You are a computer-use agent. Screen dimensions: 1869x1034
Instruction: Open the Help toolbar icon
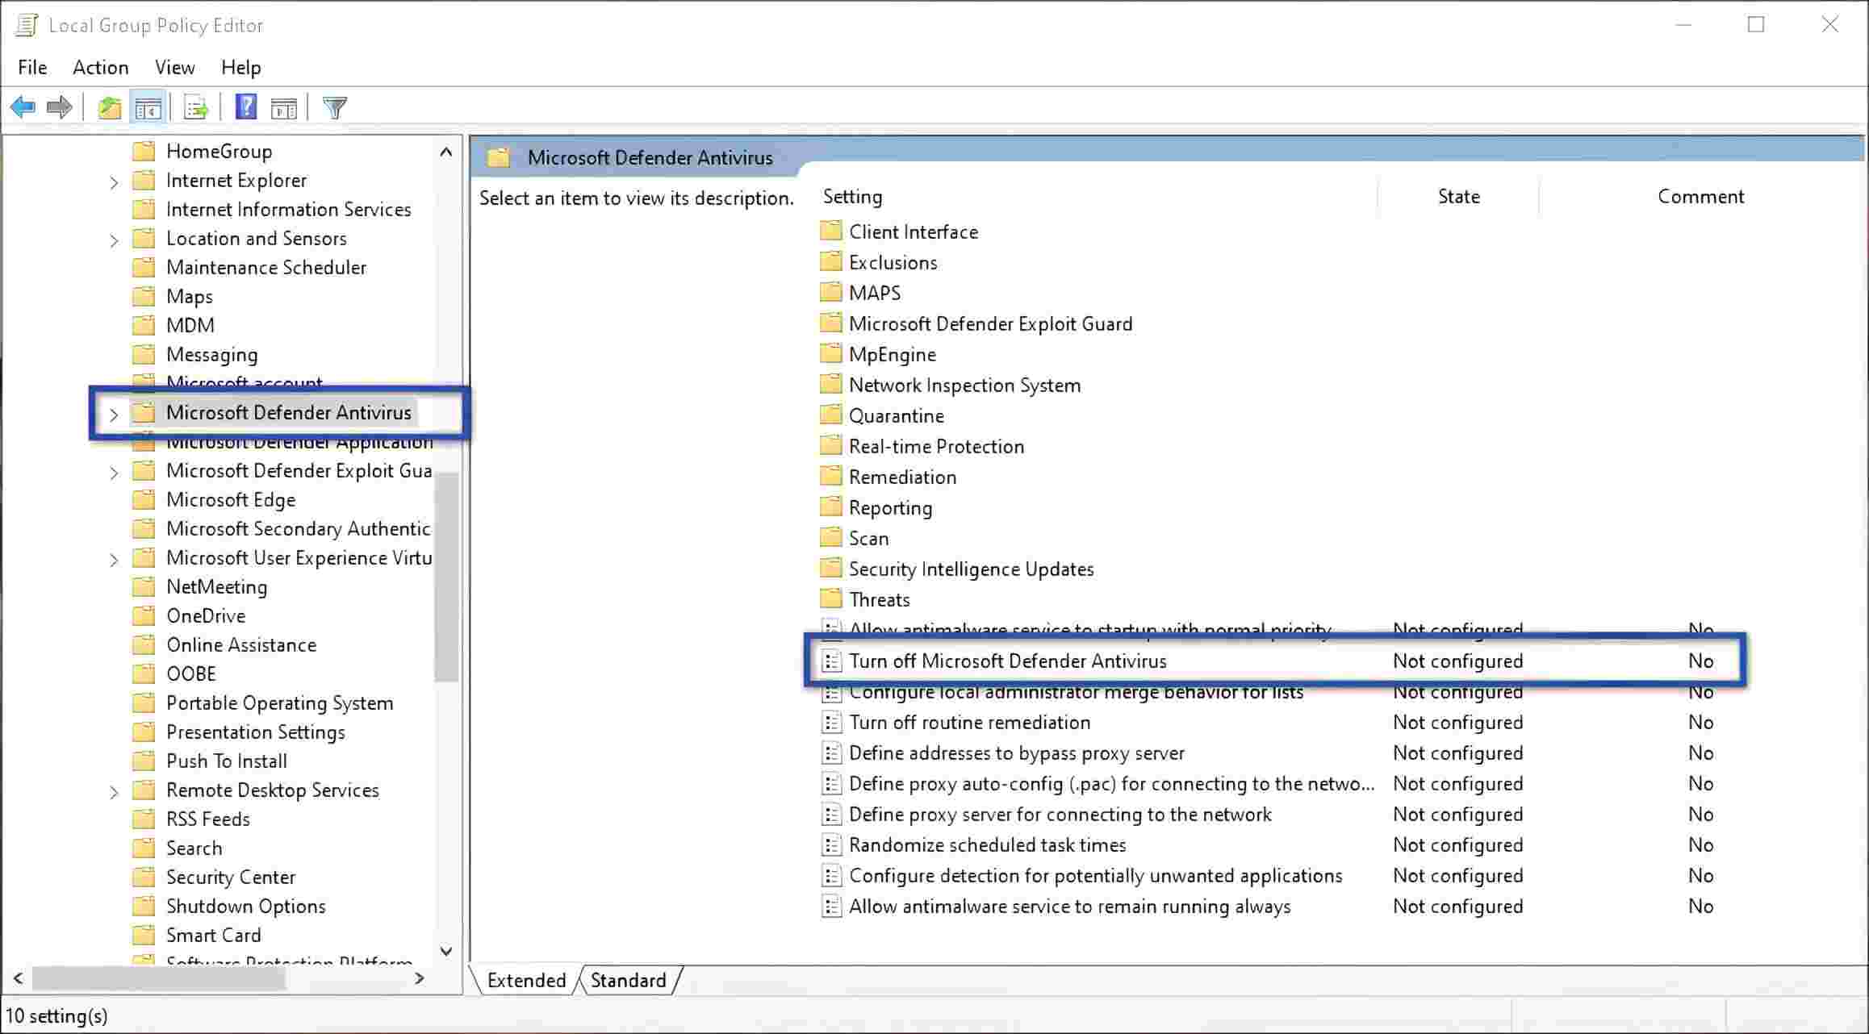pos(246,106)
